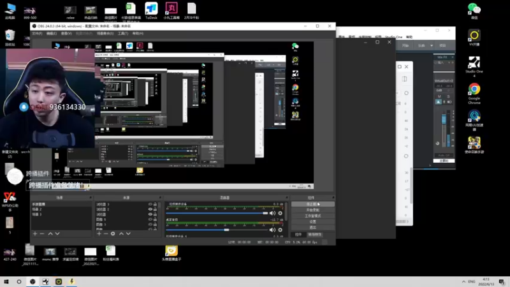Toggle lock on 浏览器 3 source
Screen dimensions: 510x287
(155, 204)
